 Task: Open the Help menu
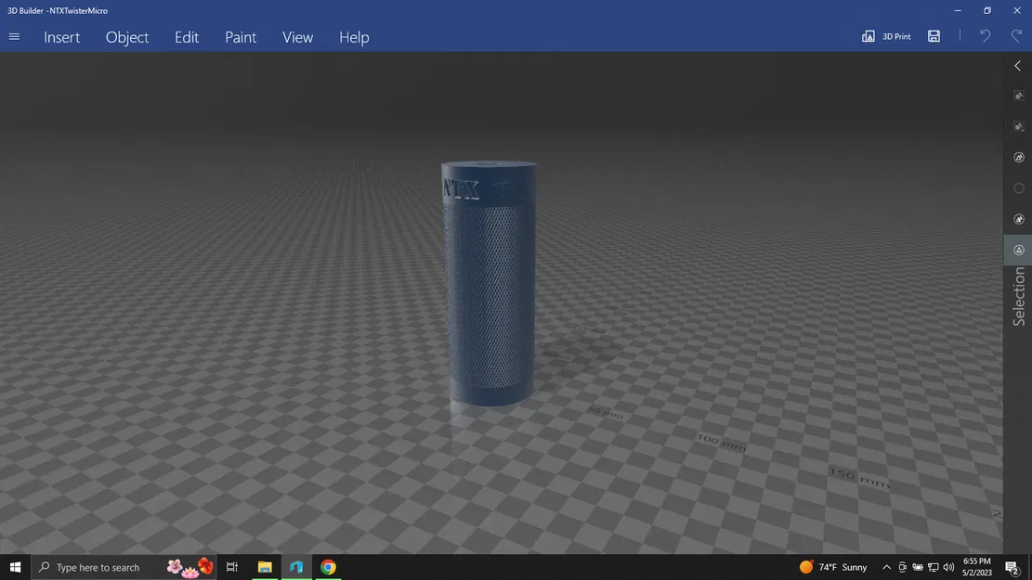click(354, 37)
